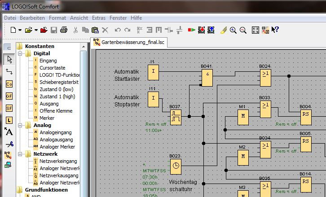The image size is (326, 197).
Task: Open the dropdown arrow beside New document
Action: (20, 30)
